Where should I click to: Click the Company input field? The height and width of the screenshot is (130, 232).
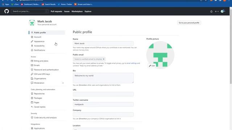[x=103, y=114]
